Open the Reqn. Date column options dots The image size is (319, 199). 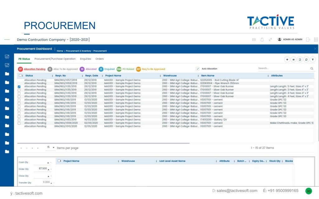coord(102,76)
